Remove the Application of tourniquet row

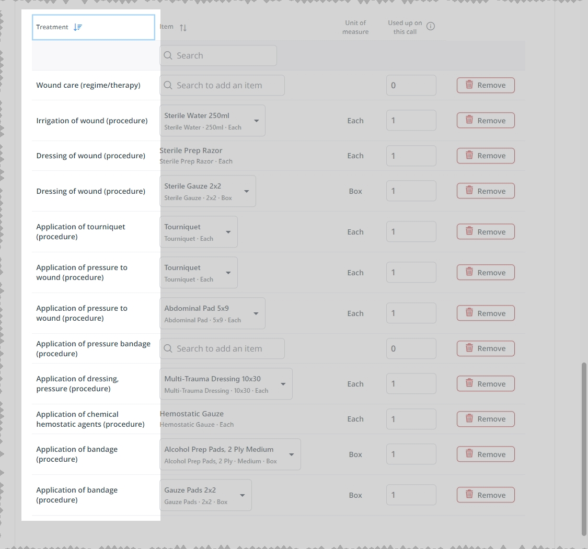click(486, 231)
